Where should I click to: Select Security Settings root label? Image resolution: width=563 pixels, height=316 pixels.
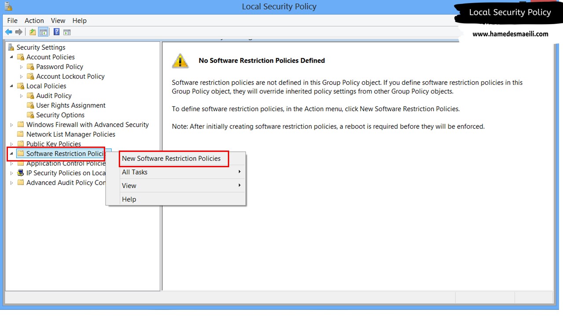pyautogui.click(x=41, y=47)
